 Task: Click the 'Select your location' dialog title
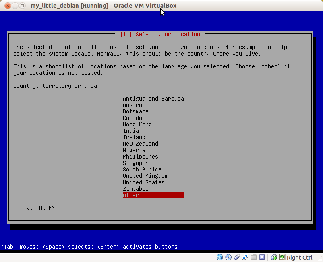point(160,34)
